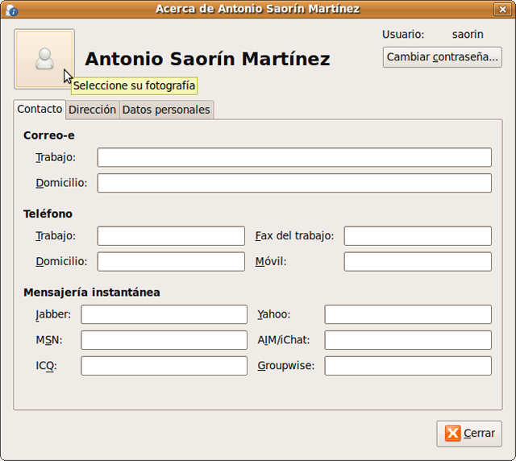This screenshot has height=461, width=516.
Task: Open the Cambiar contraseña dialog
Action: pos(442,57)
